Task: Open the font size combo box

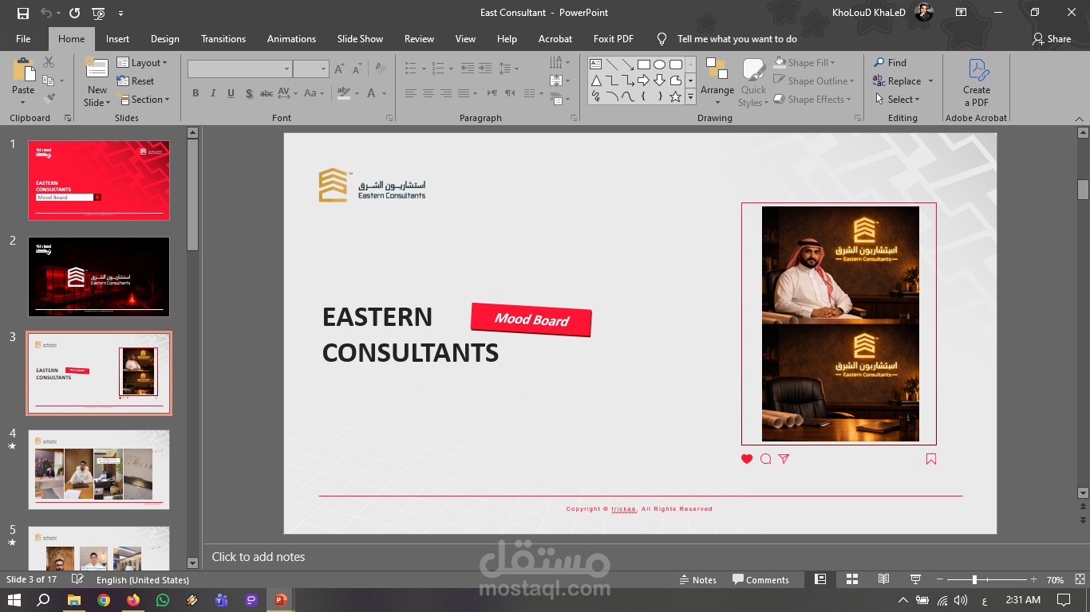Action: pos(310,69)
